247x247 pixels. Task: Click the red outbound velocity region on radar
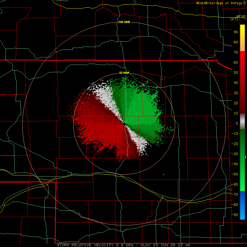(101, 128)
